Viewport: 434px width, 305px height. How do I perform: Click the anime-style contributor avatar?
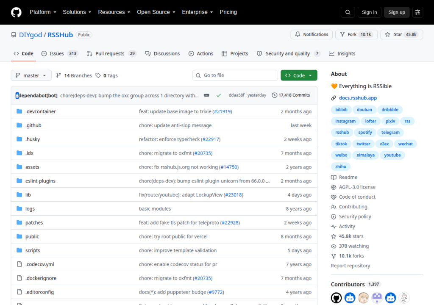tap(363, 298)
